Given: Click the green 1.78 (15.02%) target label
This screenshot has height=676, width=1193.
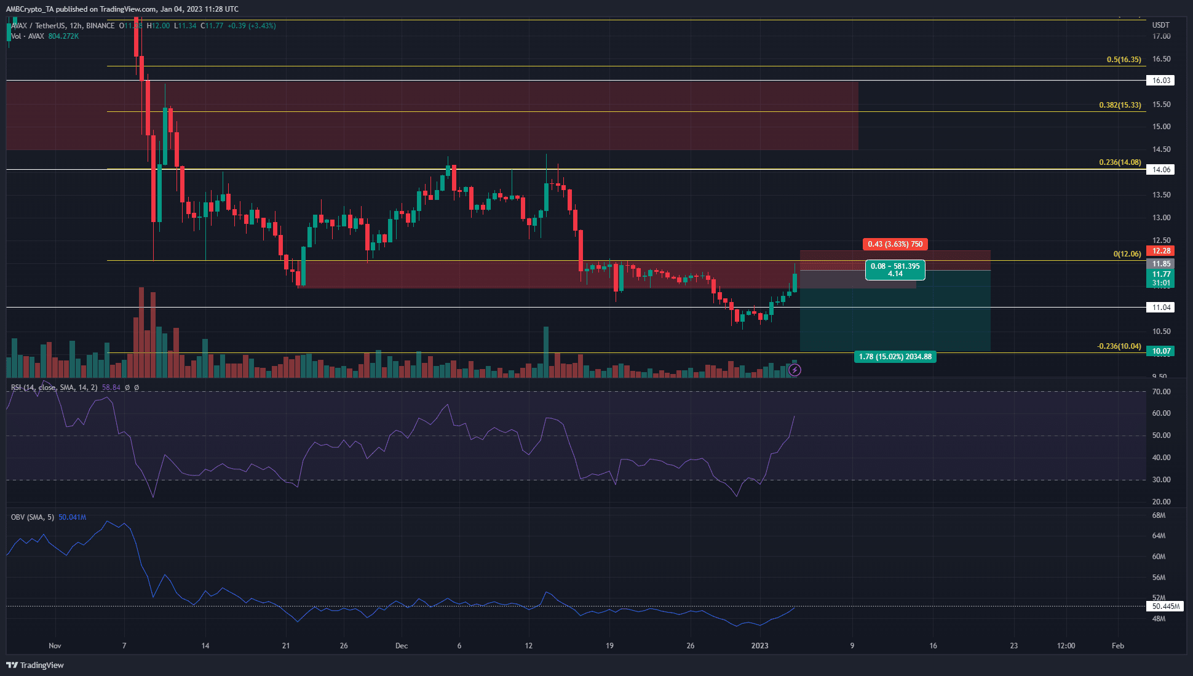Looking at the screenshot, I should click(x=895, y=357).
